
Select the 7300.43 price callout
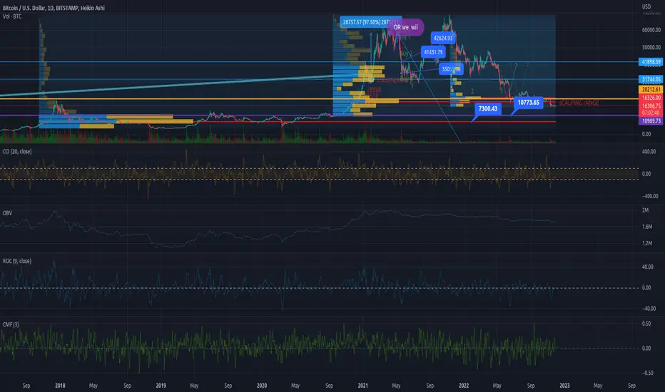[x=488, y=109]
